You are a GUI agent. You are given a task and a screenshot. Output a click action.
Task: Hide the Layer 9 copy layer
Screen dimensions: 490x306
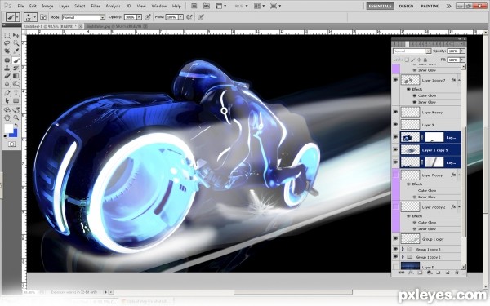(x=395, y=112)
